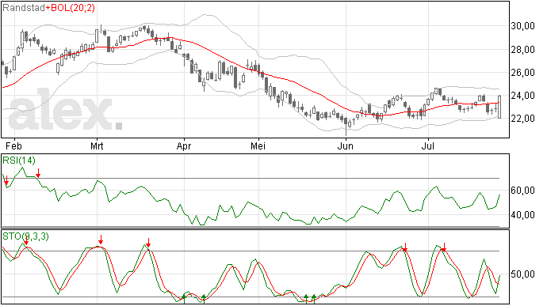Image resolution: width=547 pixels, height=306 pixels.
Task: Click the 24,00 price axis value
Action: pos(522,96)
